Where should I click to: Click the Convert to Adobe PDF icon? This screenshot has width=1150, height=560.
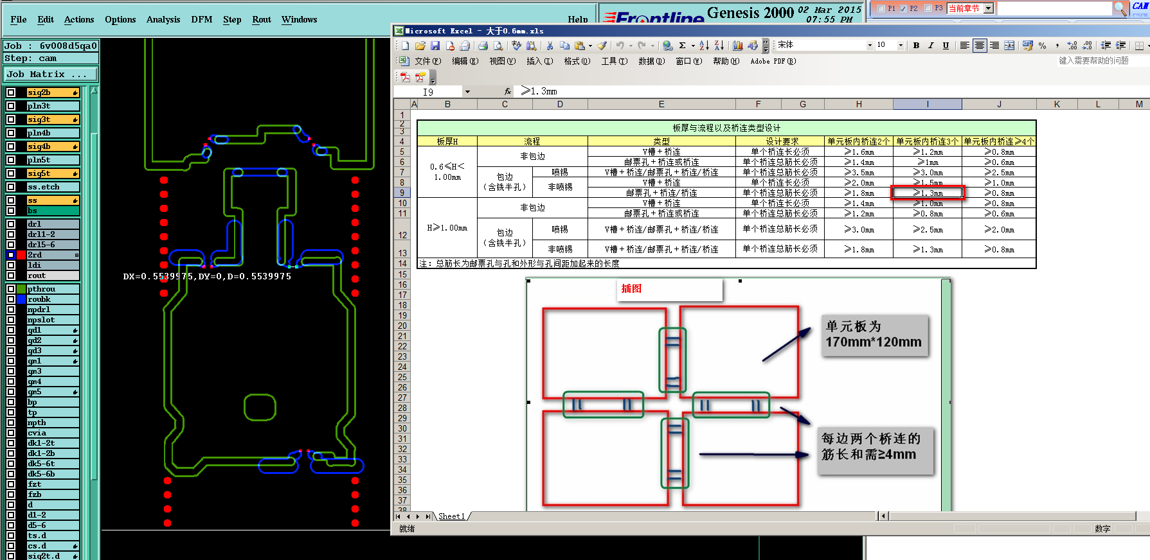405,77
